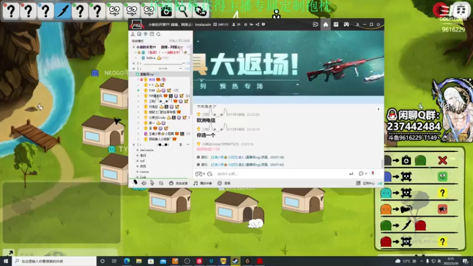The height and width of the screenshot is (266, 473).
Task: Click the expand arrow at game chat corner
Action: click(x=8, y=253)
